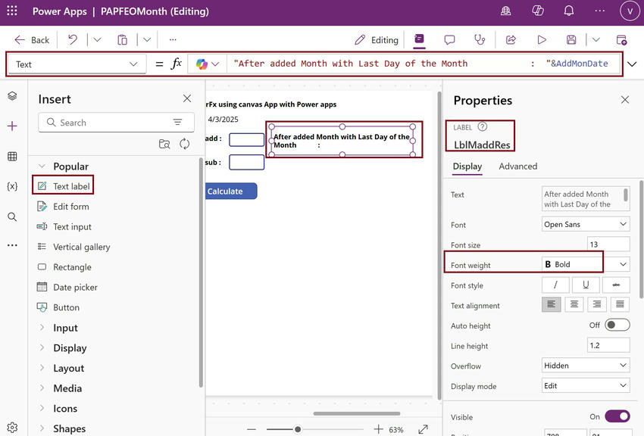Set text alignment to left
The image size is (644, 436).
pos(551,304)
